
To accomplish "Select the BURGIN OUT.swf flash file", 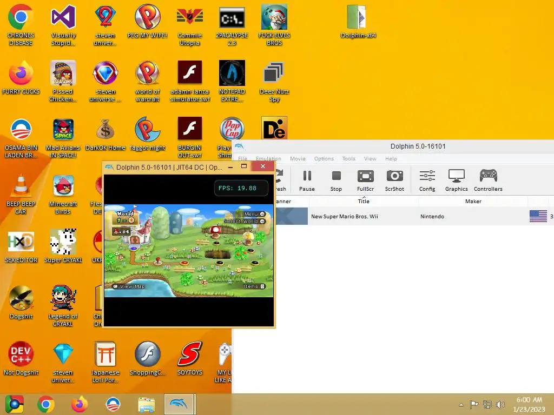I will tap(190, 138).
